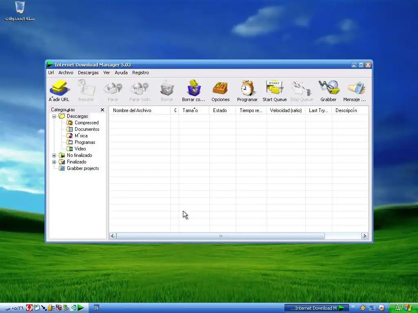Click the Borrar trash icon
The width and height of the screenshot is (418, 313).
[167, 91]
